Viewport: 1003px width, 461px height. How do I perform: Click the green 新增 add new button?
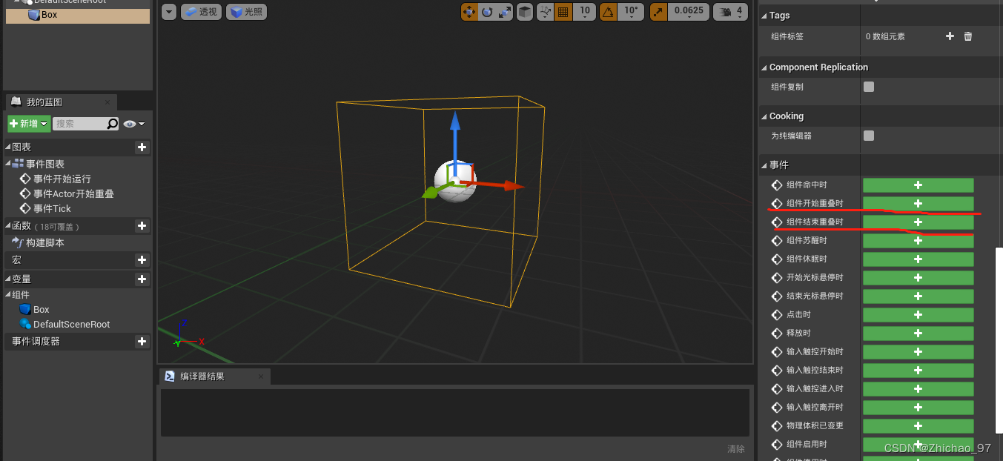pos(29,124)
